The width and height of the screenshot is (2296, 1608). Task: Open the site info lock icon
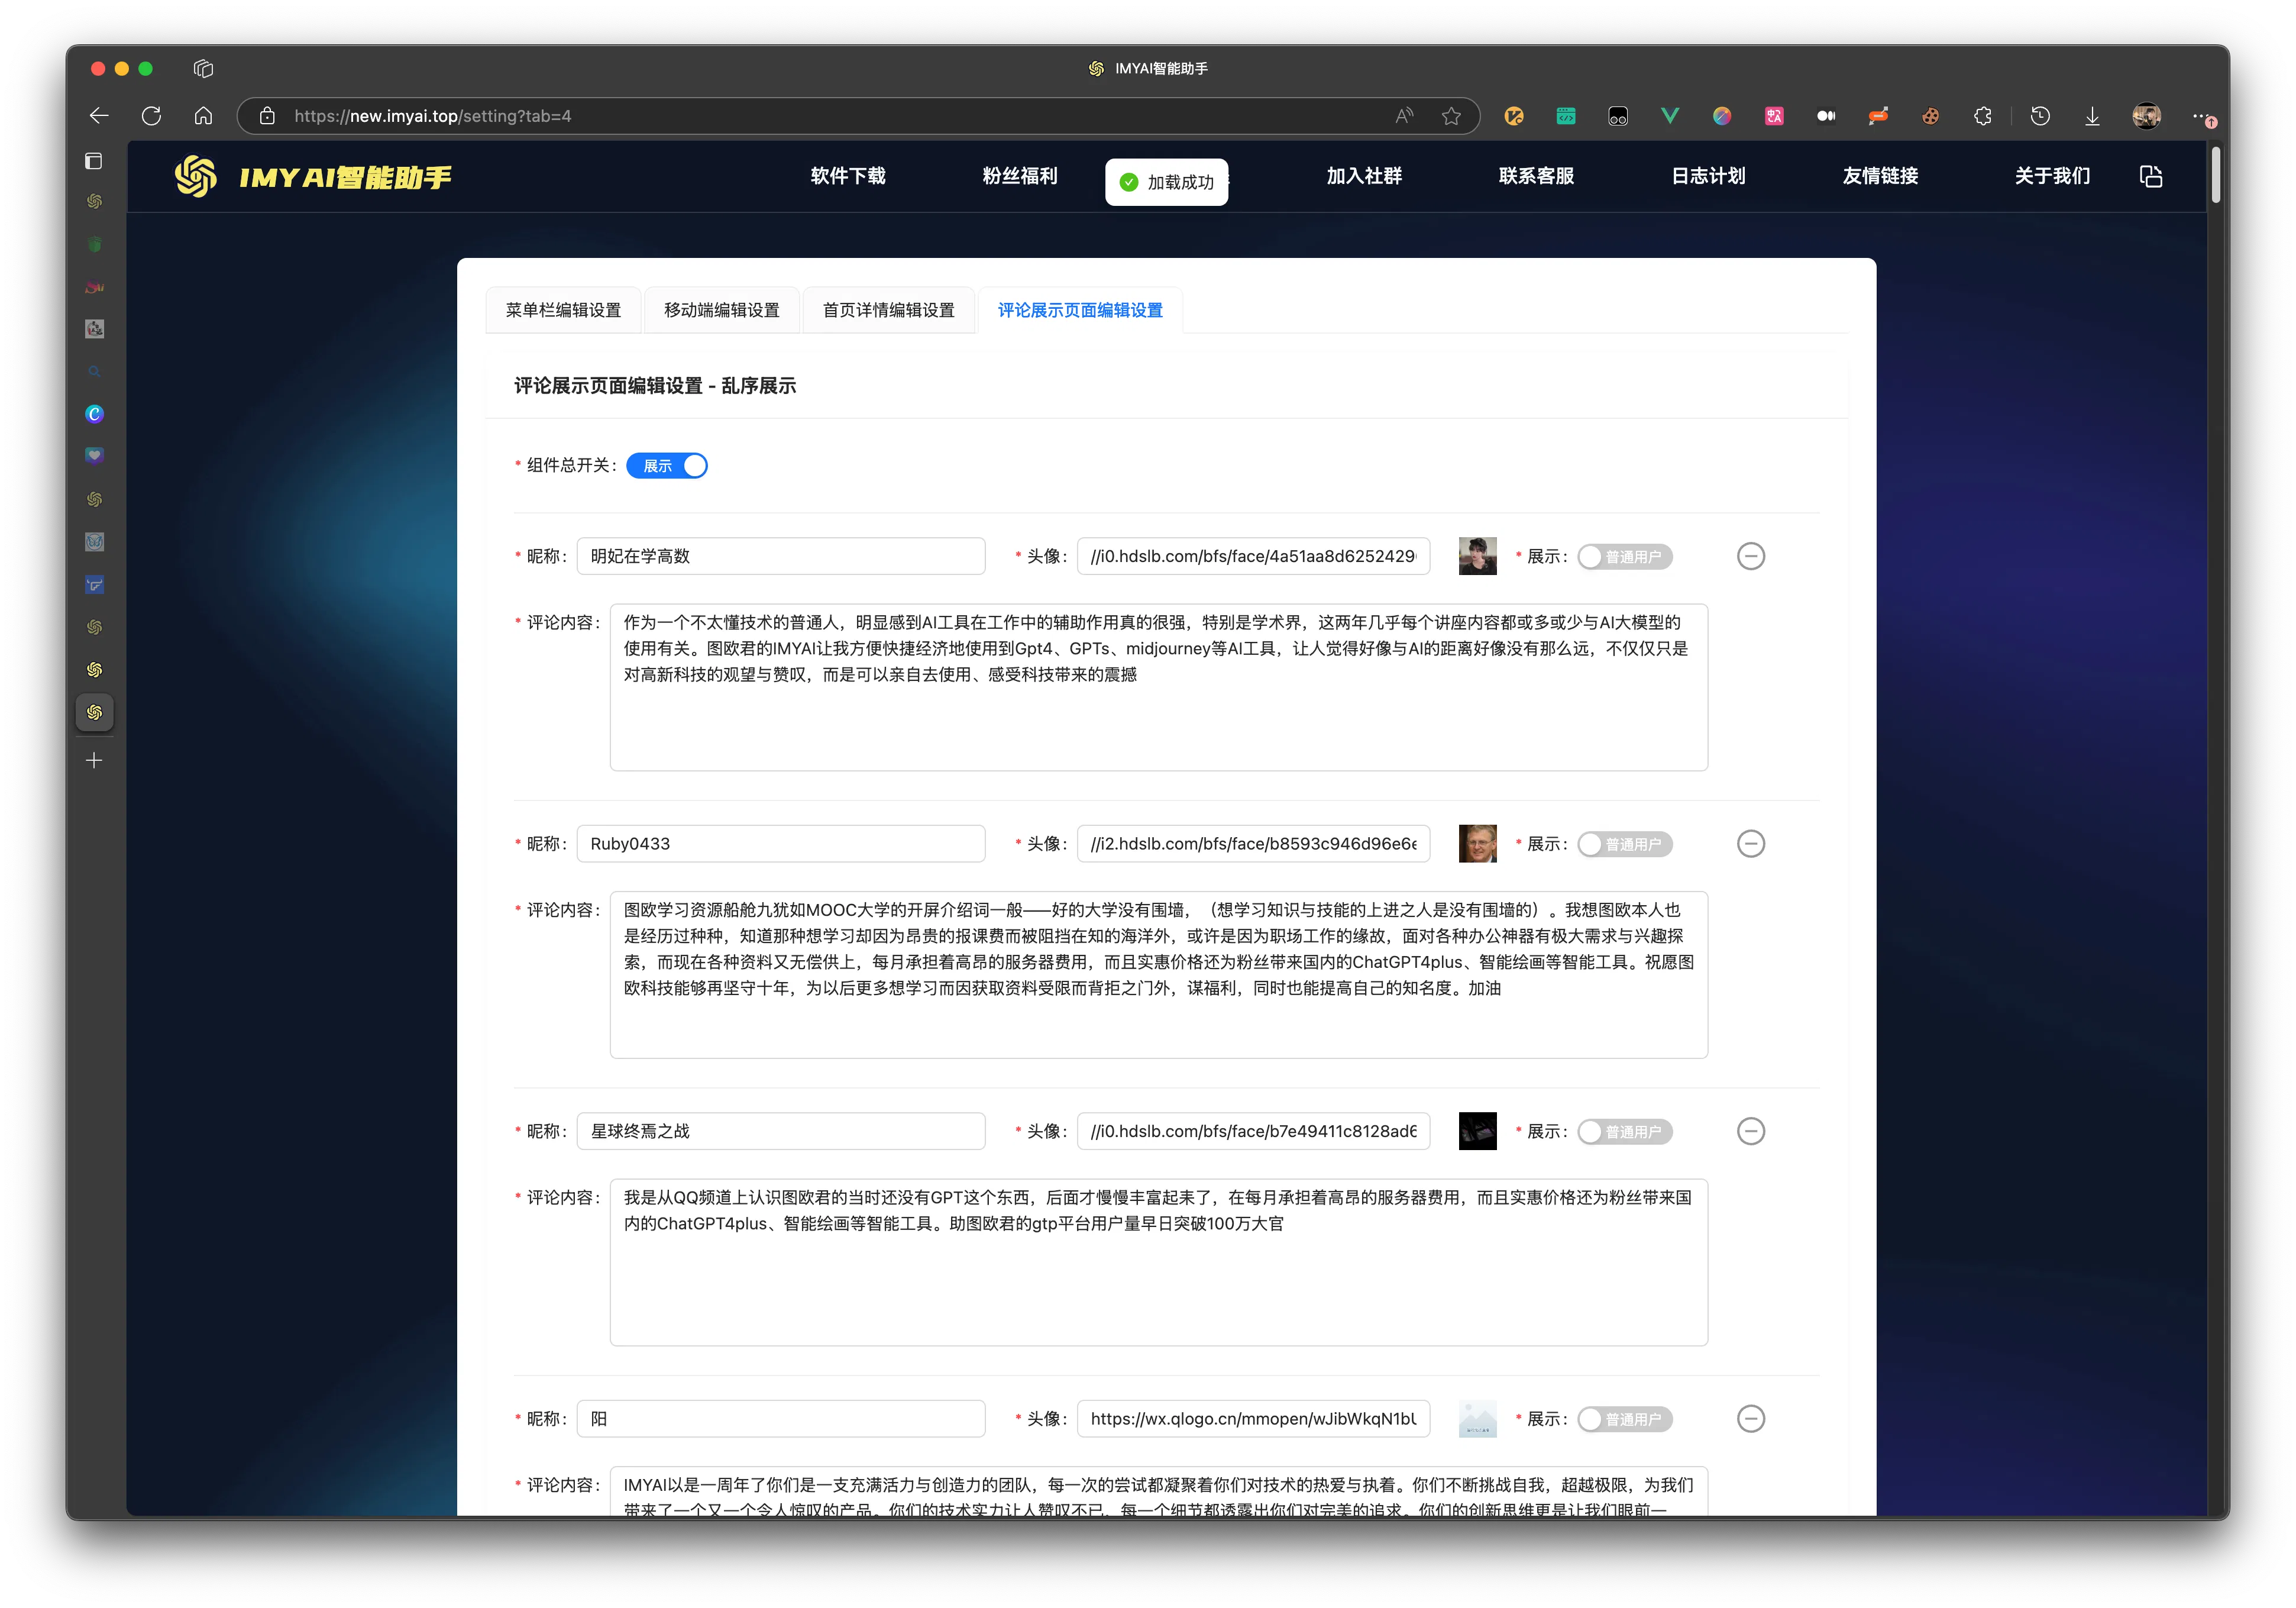click(x=267, y=116)
